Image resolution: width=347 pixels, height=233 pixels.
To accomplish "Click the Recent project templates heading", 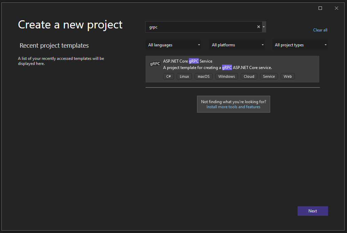I will click(54, 46).
